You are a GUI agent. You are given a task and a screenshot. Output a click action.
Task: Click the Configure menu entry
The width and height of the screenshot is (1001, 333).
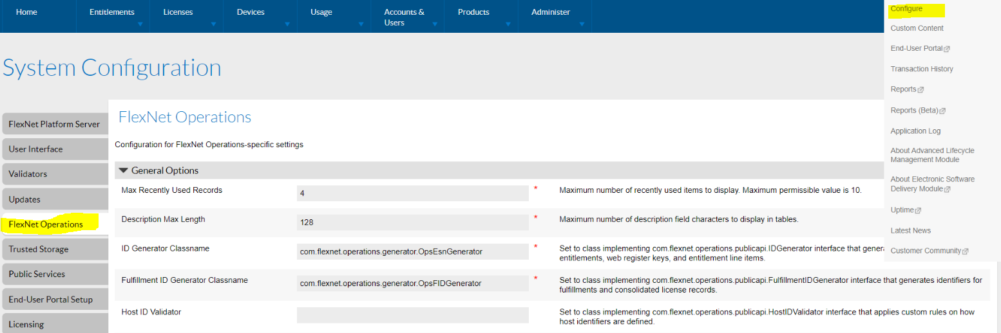point(907,9)
